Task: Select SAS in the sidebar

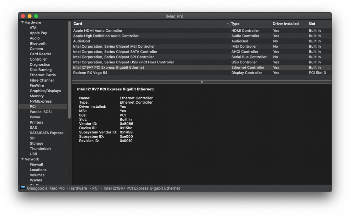Action: (33, 127)
